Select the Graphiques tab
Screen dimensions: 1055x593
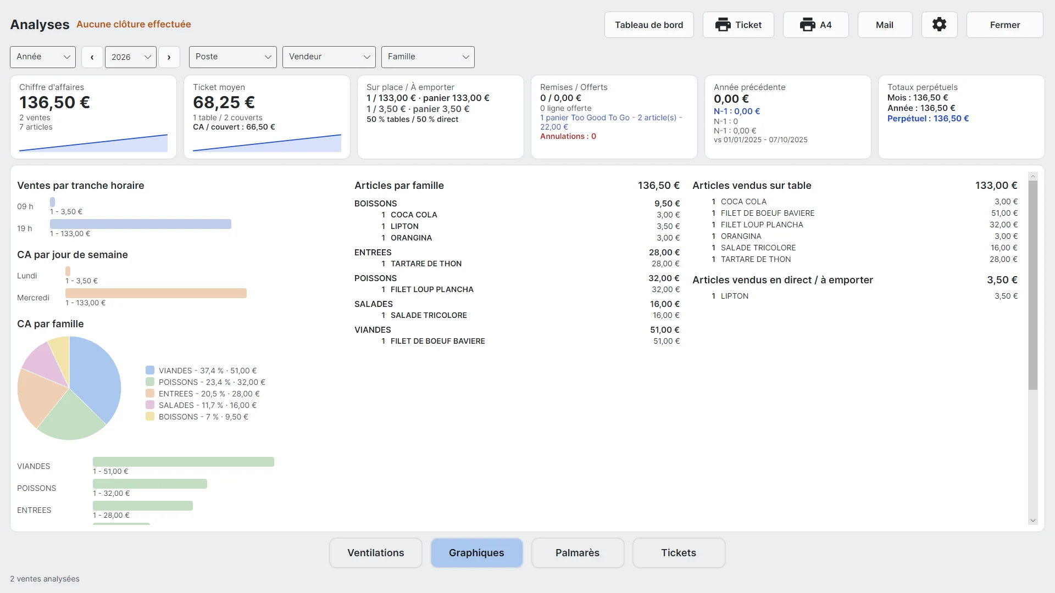pyautogui.click(x=476, y=553)
